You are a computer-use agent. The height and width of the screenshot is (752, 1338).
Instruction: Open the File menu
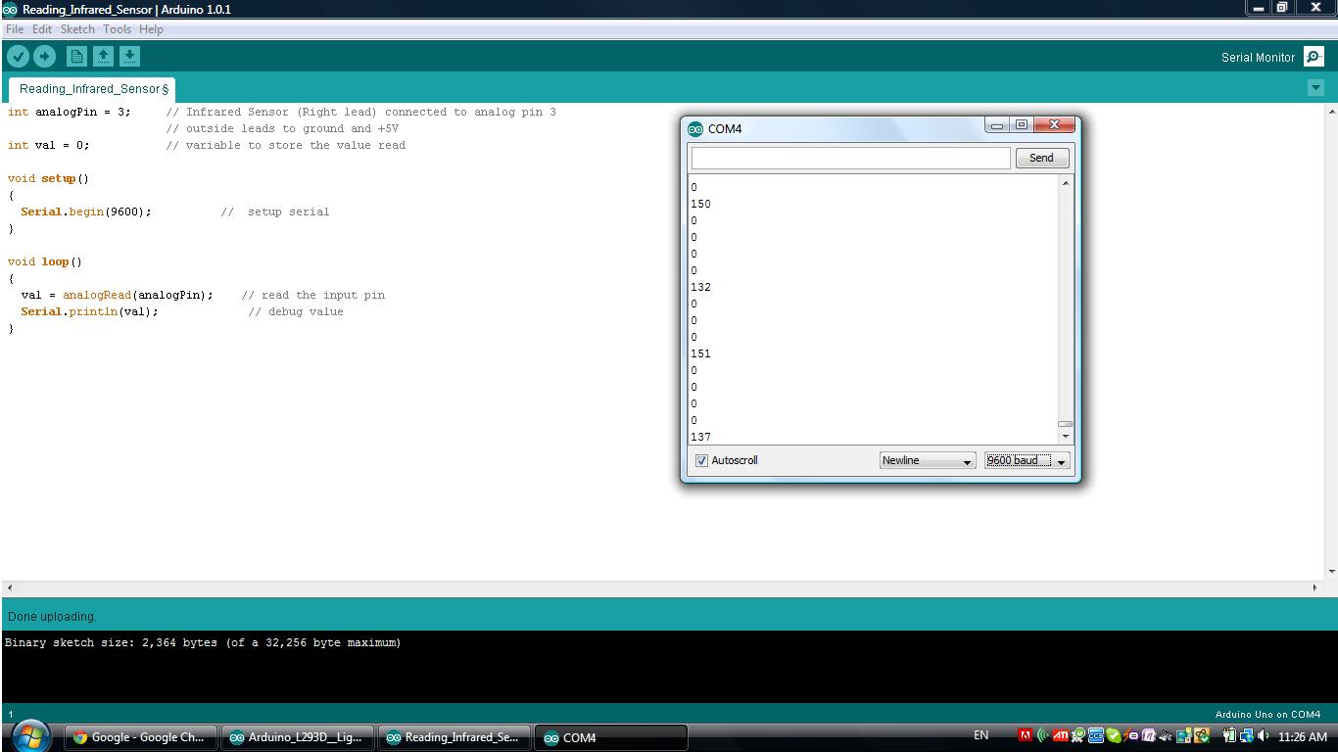click(x=15, y=29)
